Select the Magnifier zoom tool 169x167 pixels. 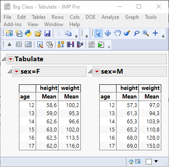(x=146, y=33)
